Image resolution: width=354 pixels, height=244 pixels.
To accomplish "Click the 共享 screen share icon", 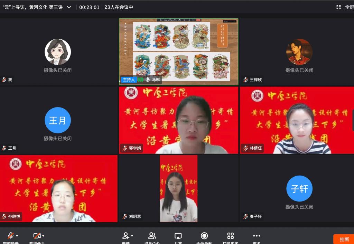I will coord(178,236).
